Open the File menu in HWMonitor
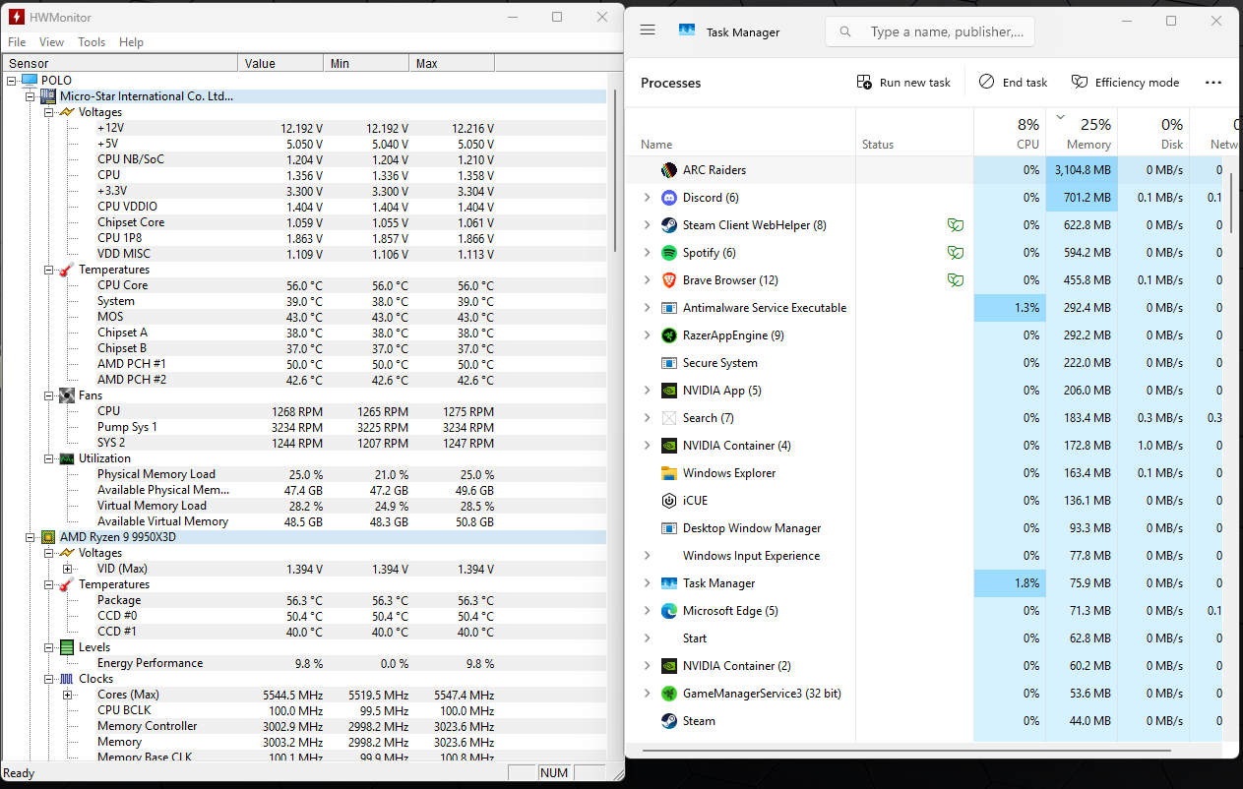 17,42
